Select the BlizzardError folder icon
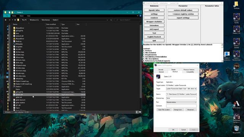244x137 pixels. [14, 28]
